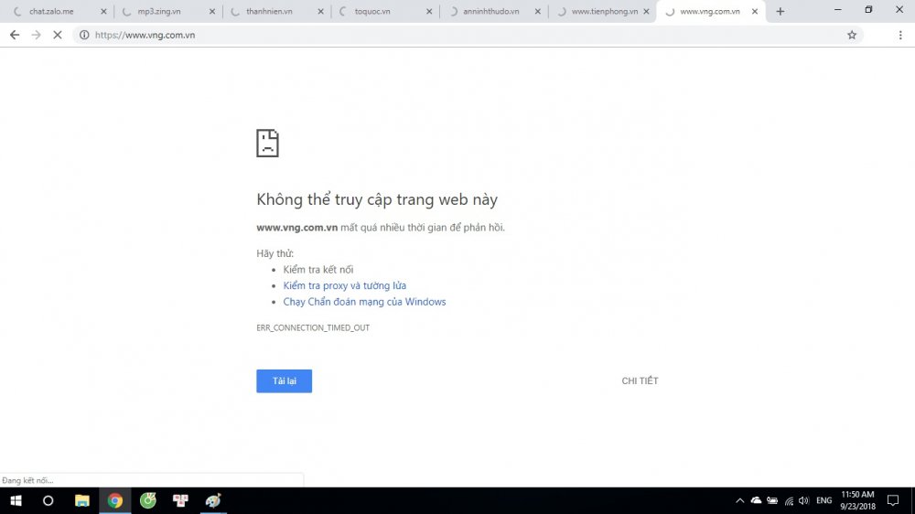Open Kiểm tra proxy và tường lửa link
Screen dimensions: 915x514
(x=344, y=285)
